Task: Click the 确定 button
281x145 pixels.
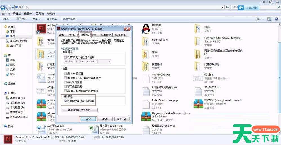Action: (x=88, y=119)
